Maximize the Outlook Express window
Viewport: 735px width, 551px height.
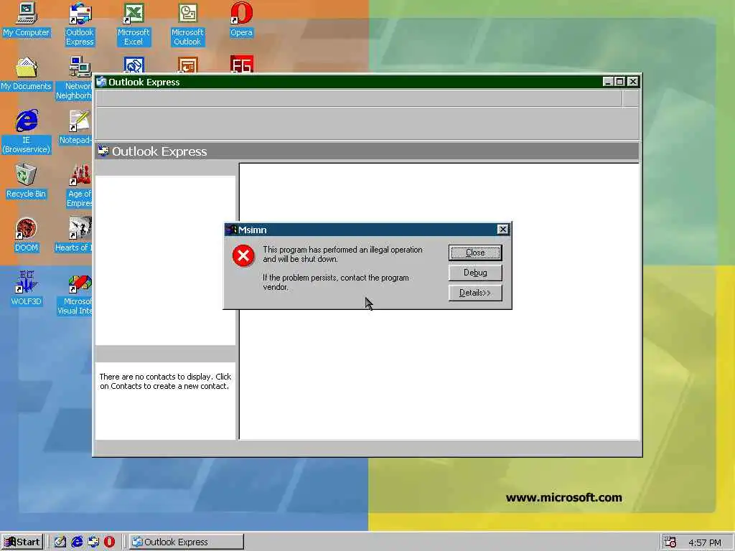[x=619, y=82]
